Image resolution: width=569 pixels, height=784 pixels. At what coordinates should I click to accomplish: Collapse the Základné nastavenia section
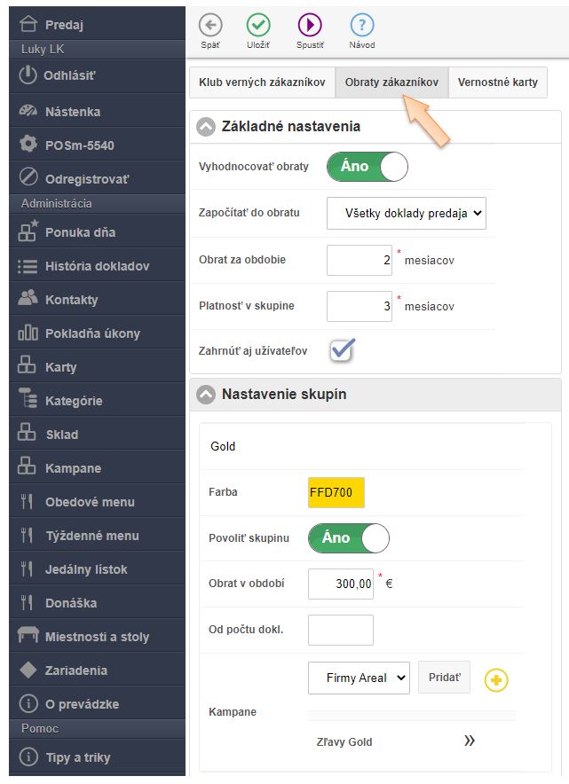tap(206, 127)
